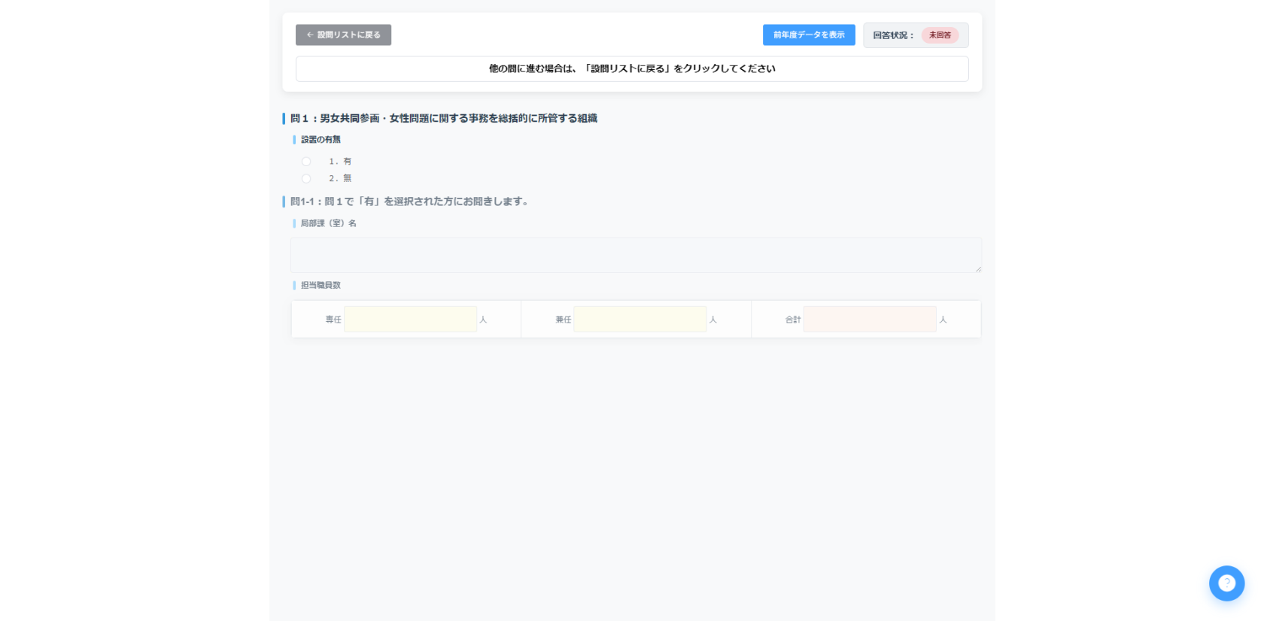Screen dimensions: 1264x621
Task: Open the help question mark icon
Action: click(x=1226, y=583)
